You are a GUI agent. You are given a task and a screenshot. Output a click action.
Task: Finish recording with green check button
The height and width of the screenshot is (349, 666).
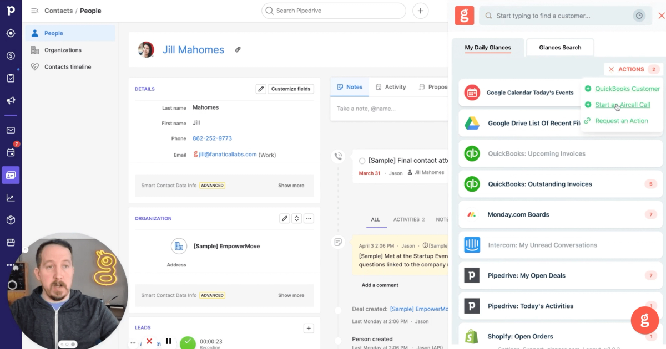click(188, 343)
